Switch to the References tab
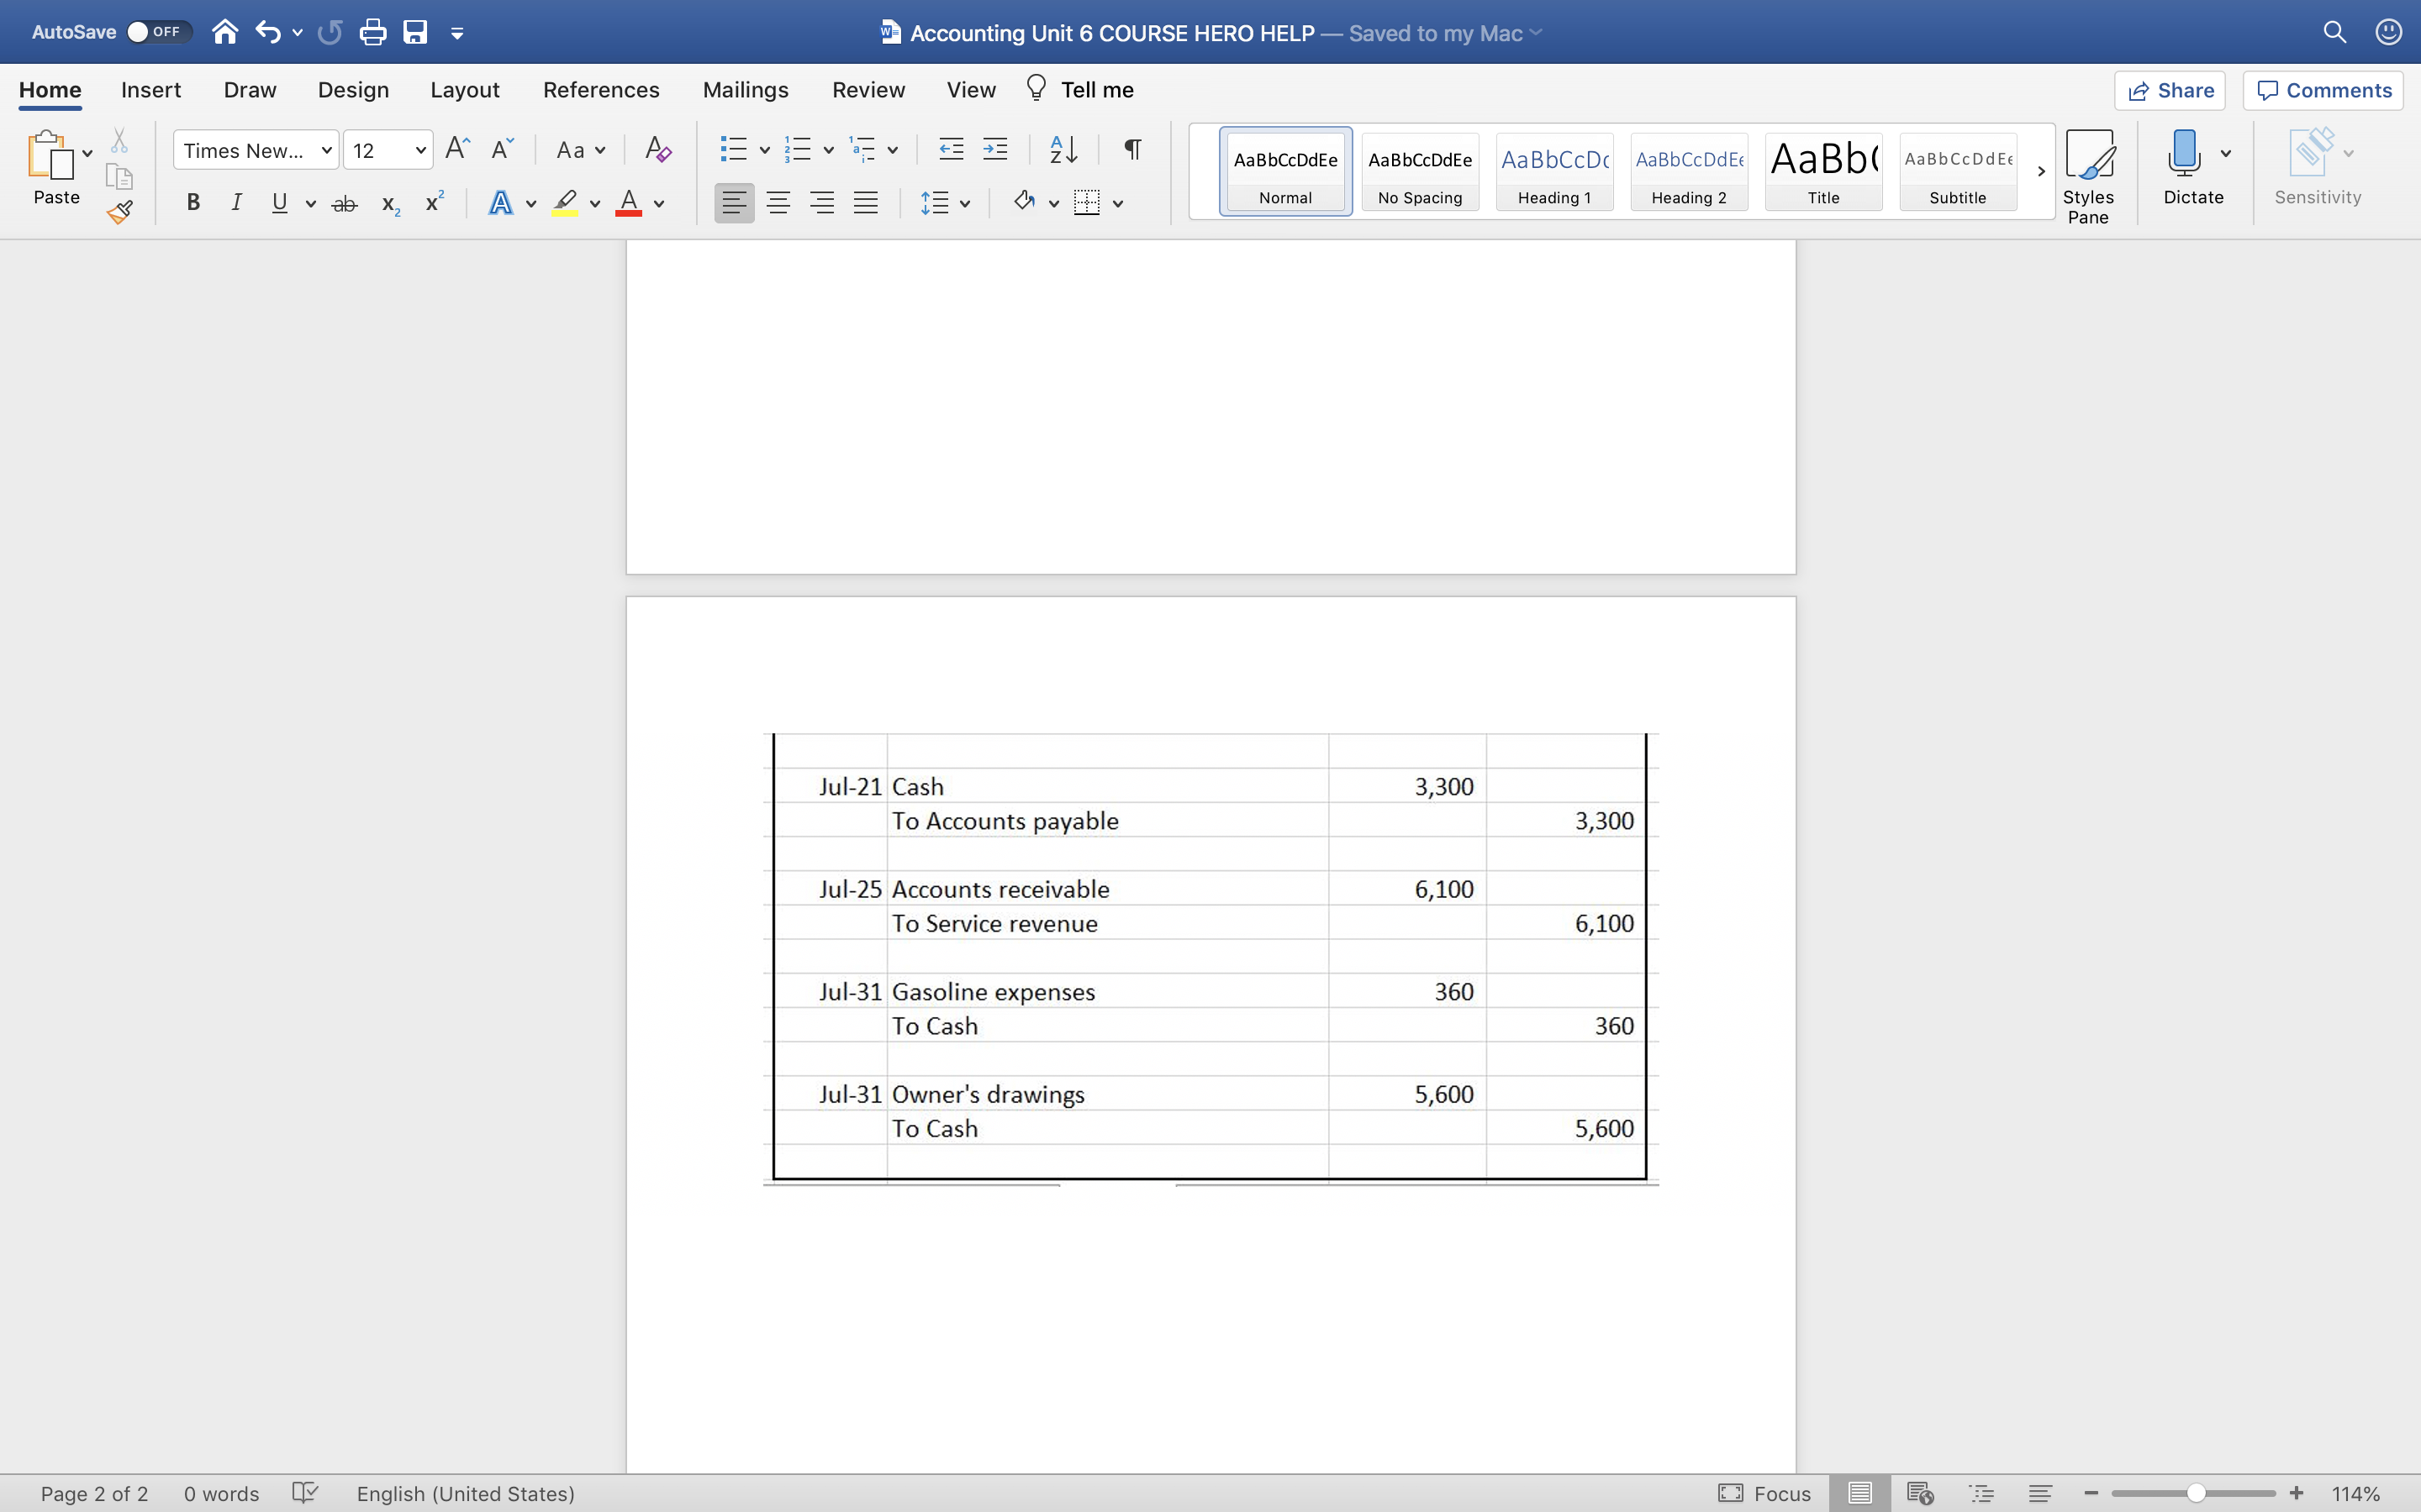Image resolution: width=2421 pixels, height=1512 pixels. pos(600,89)
